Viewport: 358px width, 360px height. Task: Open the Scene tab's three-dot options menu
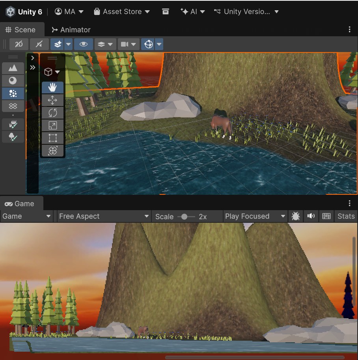coord(349,30)
